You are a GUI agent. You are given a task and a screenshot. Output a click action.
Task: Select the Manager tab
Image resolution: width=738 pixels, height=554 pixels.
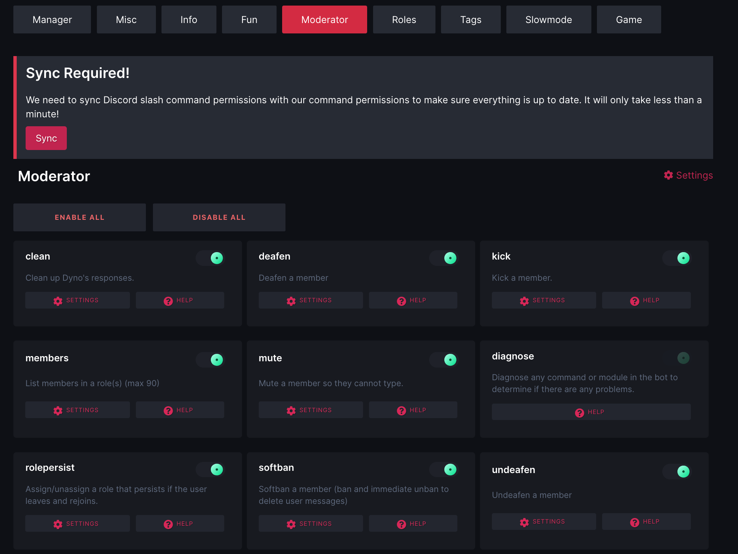52,20
